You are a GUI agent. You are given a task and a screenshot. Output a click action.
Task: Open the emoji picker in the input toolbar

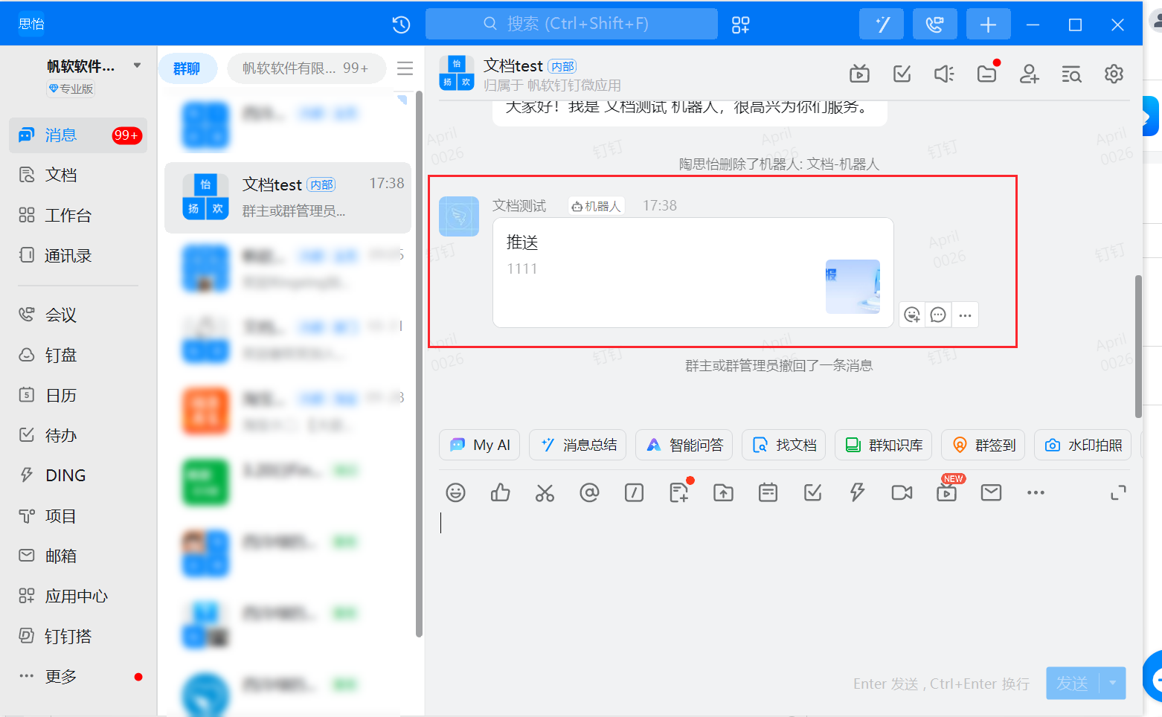(455, 492)
